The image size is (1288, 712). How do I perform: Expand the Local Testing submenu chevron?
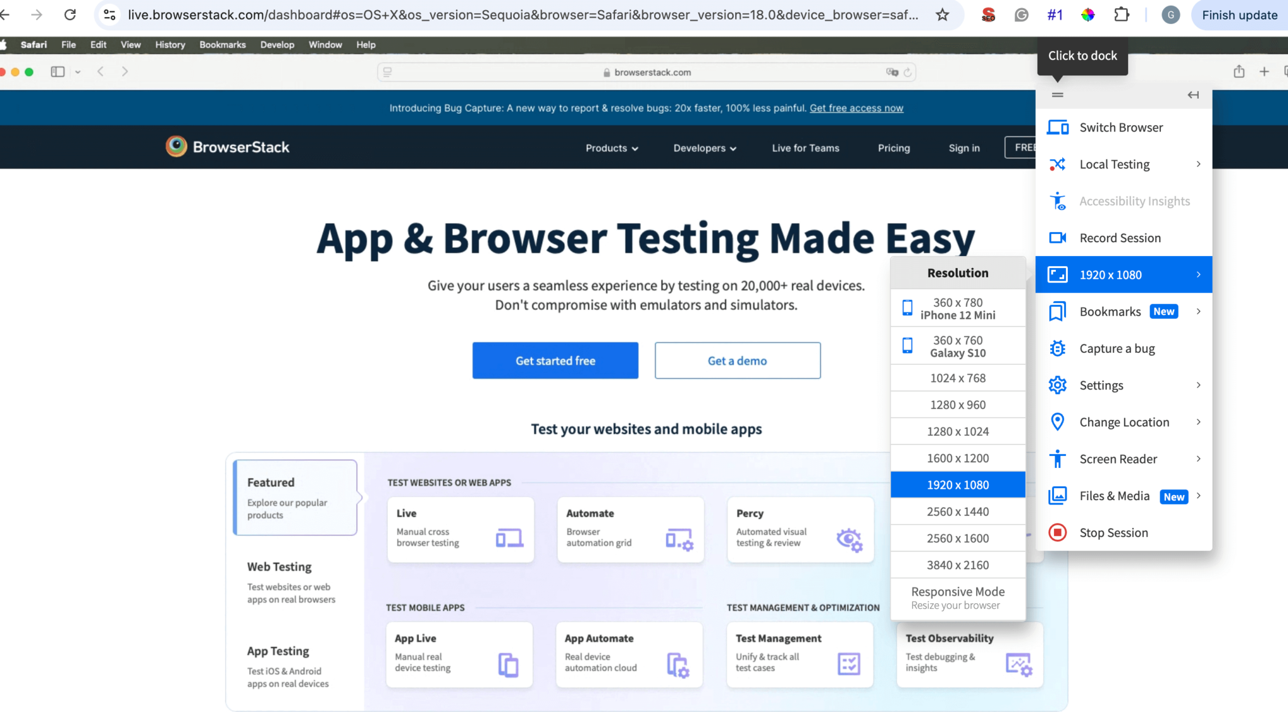(x=1198, y=164)
